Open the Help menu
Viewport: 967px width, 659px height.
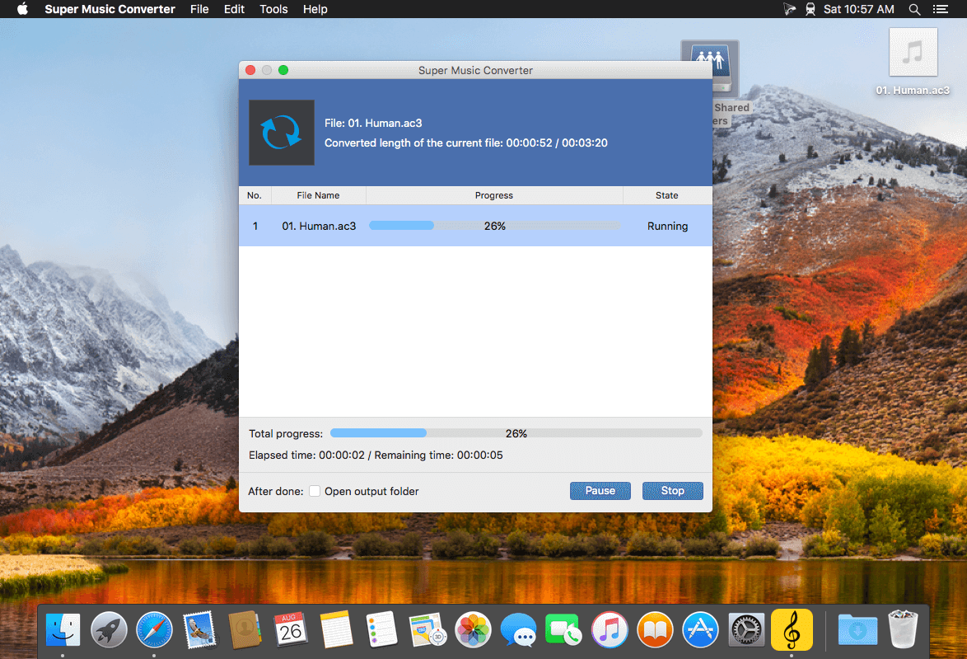pyautogui.click(x=315, y=9)
